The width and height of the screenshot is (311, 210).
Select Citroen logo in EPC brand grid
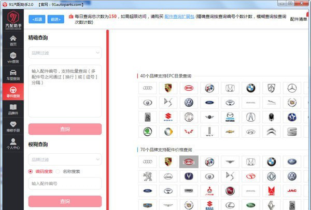[x=271, y=132]
